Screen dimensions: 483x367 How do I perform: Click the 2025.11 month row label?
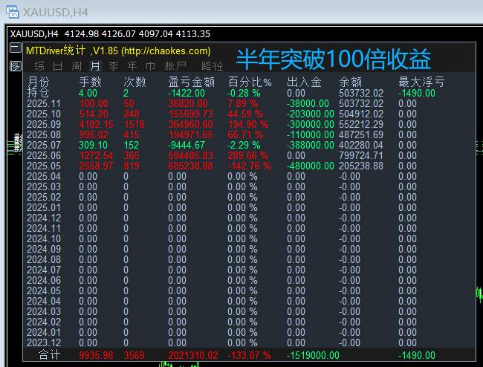[44, 103]
